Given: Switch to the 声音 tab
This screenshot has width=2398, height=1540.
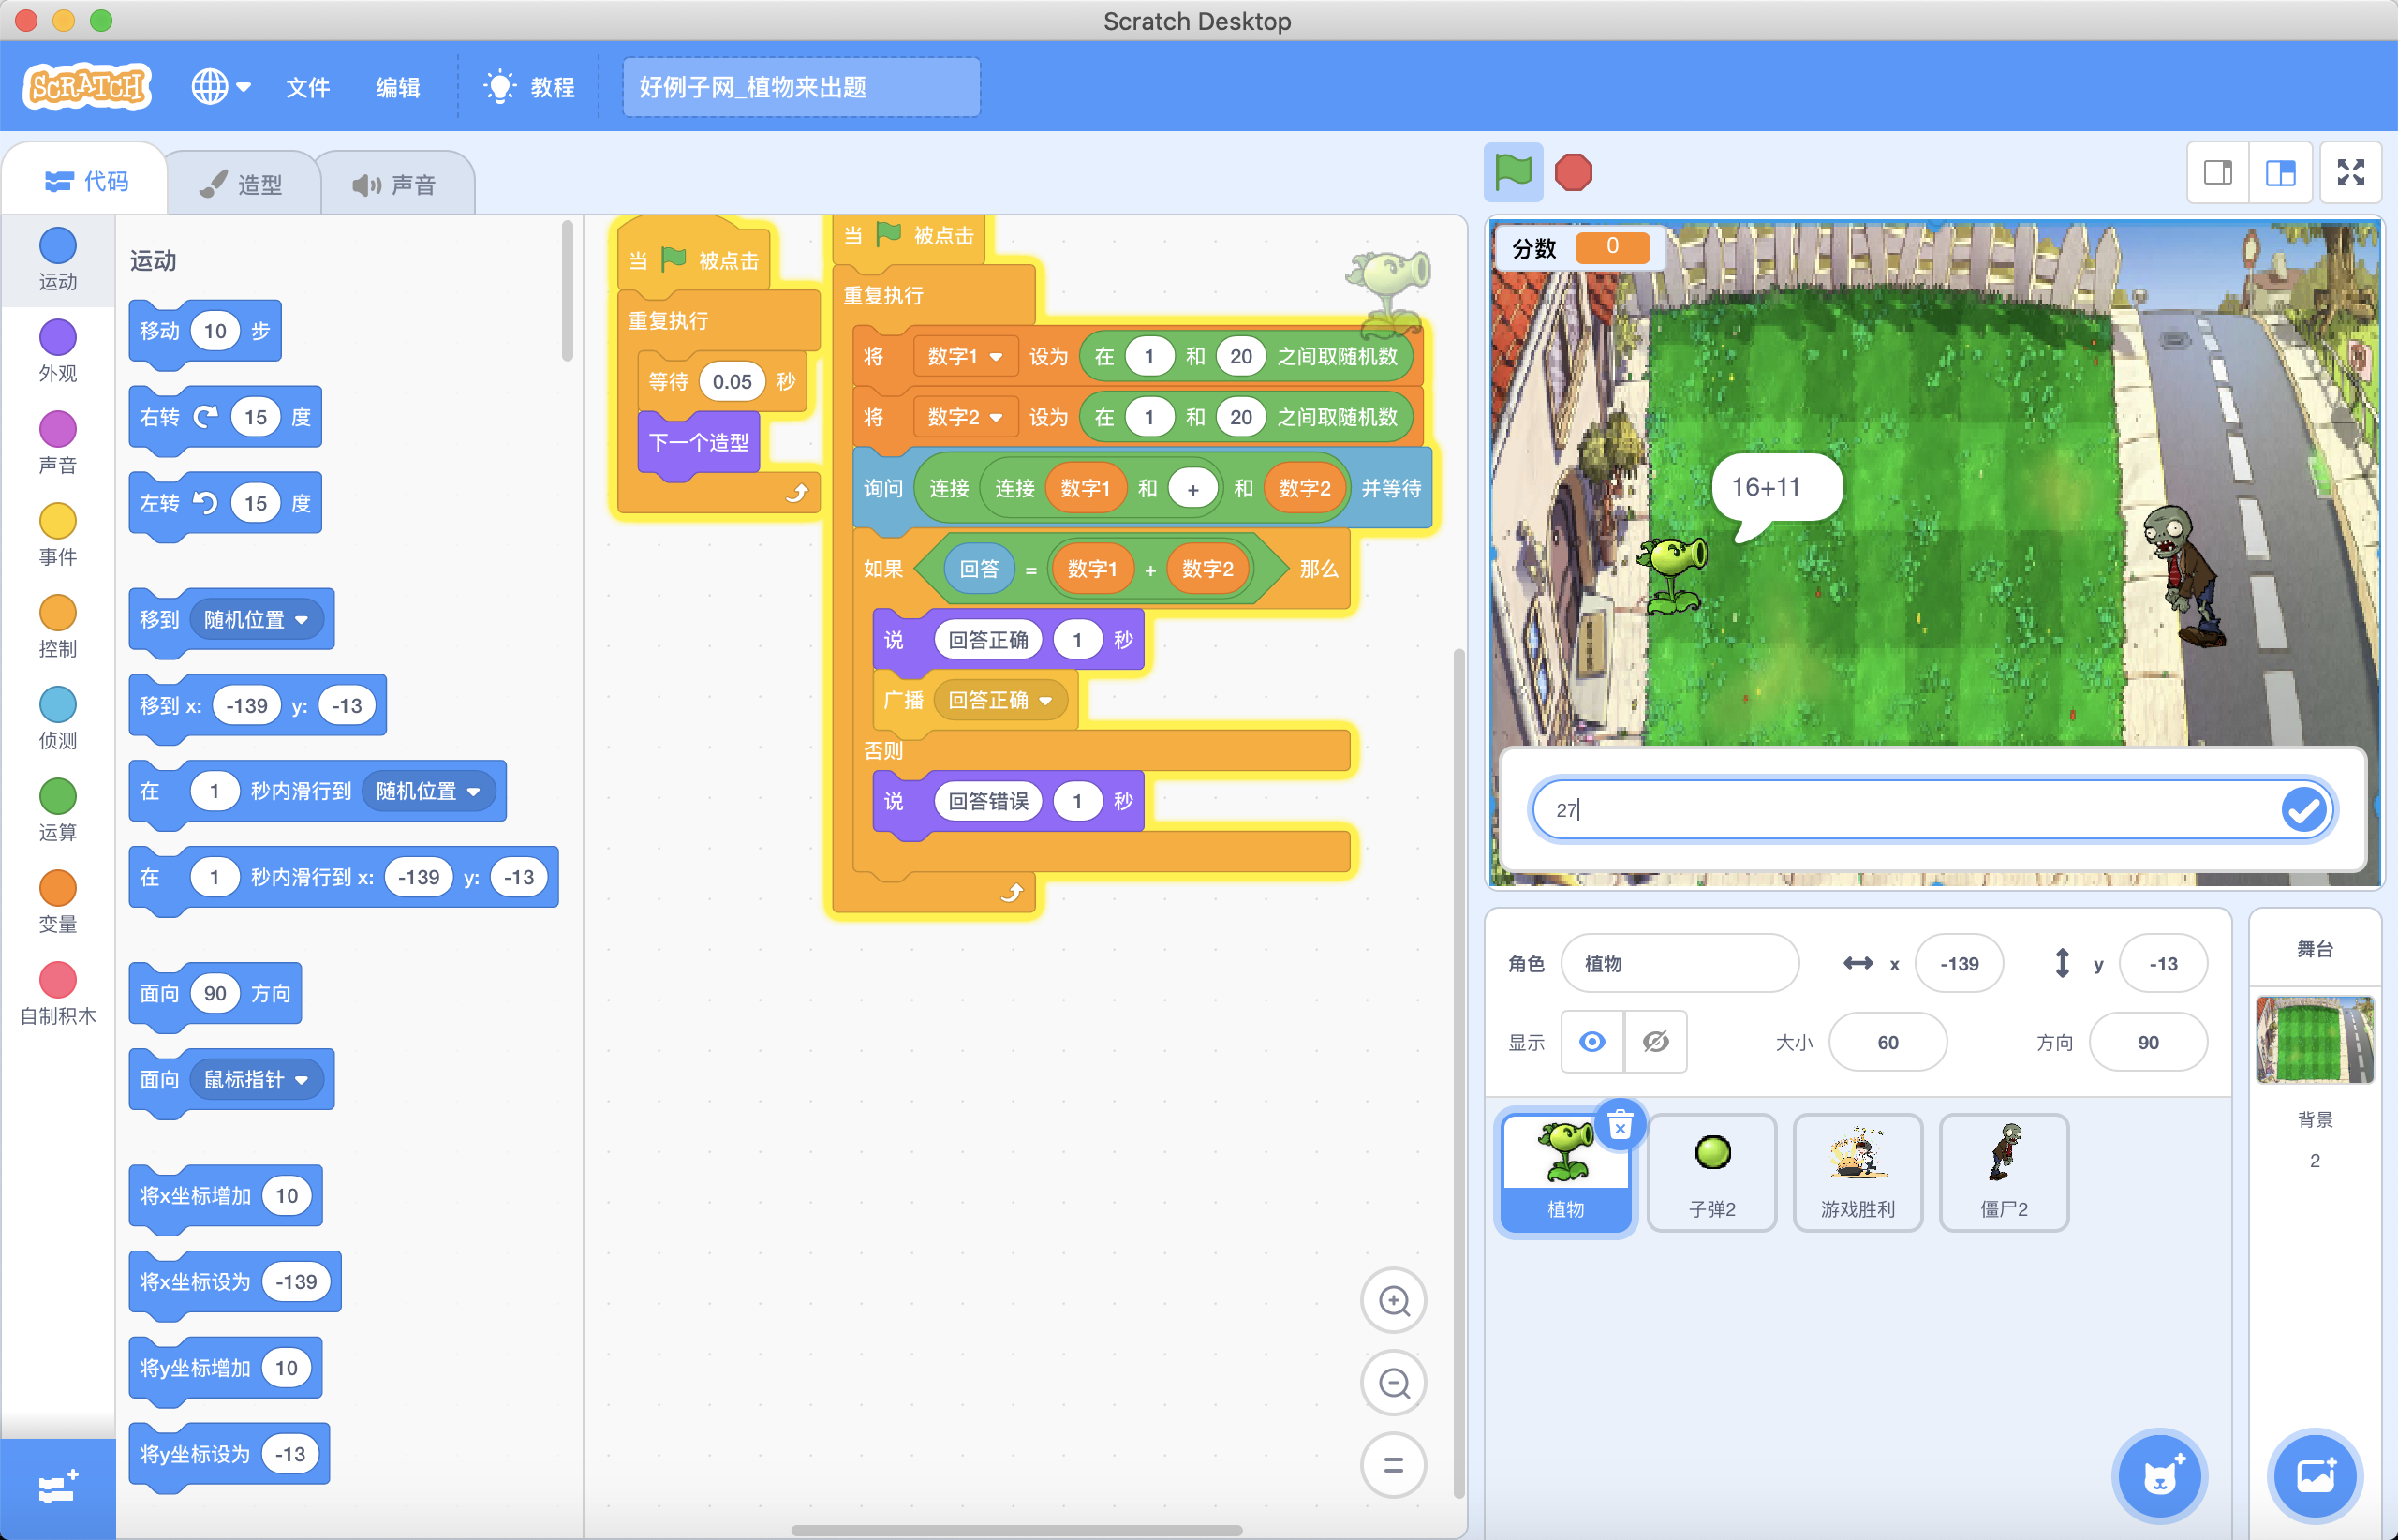Looking at the screenshot, I should [x=395, y=184].
